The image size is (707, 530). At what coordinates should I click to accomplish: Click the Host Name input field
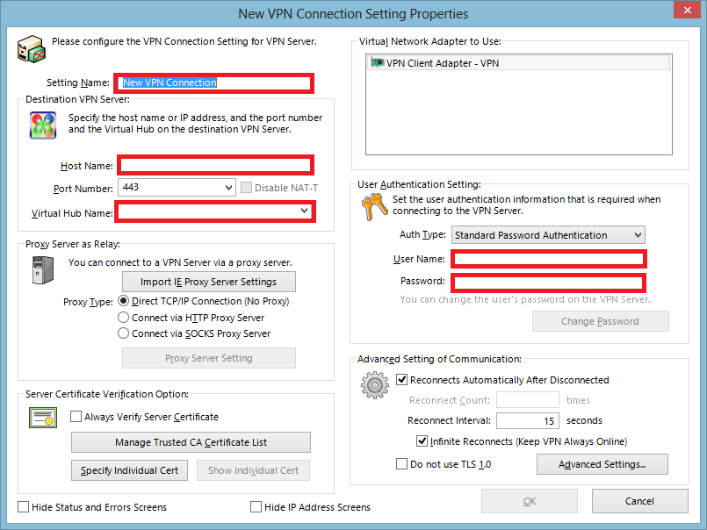(x=215, y=165)
